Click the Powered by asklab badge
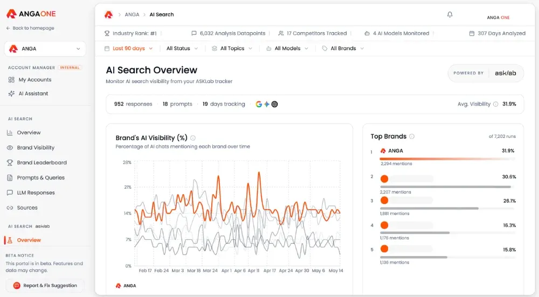This screenshot has height=297, width=539. [486, 73]
